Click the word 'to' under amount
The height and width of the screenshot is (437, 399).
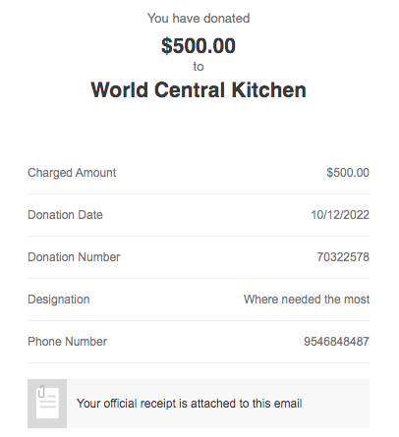(199, 67)
